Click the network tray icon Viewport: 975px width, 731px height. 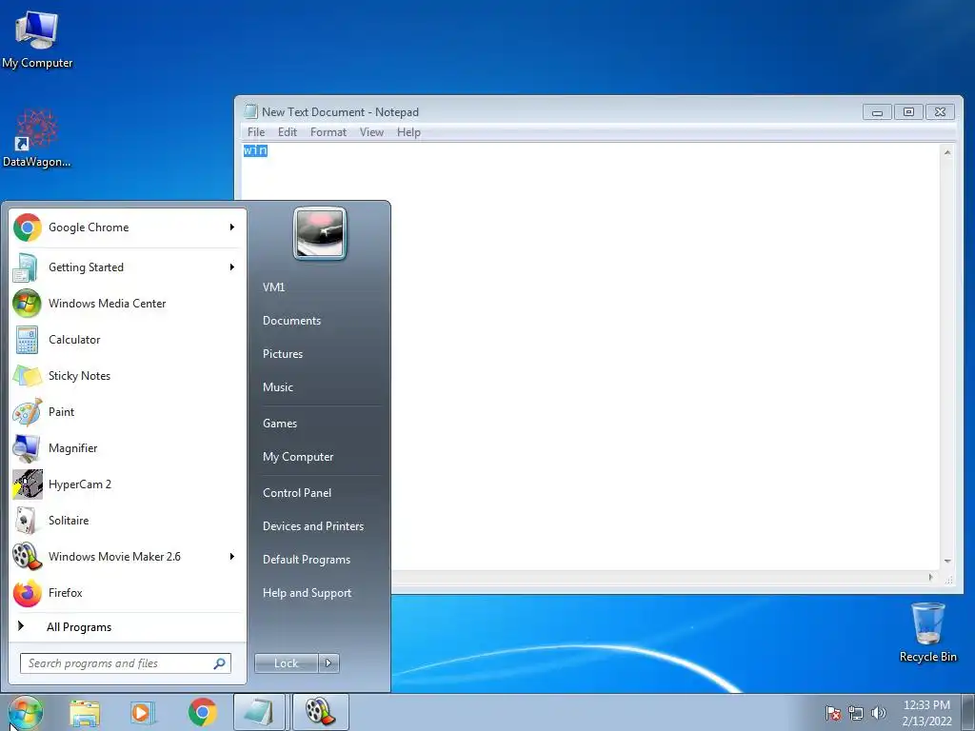pyautogui.click(x=856, y=713)
